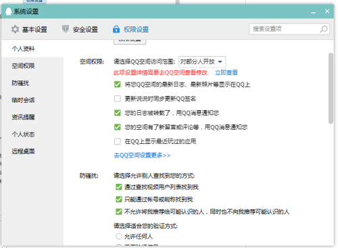Image resolution: width=338 pixels, height=248 pixels.
Task: Uncheck 不允许将我推荐给可能认识的人
Action: pyautogui.click(x=119, y=212)
